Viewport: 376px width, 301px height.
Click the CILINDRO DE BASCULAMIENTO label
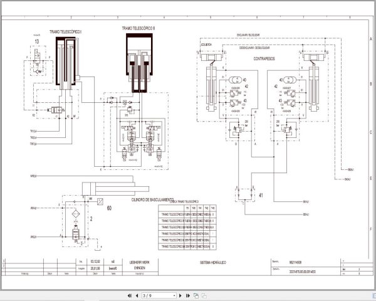click(x=152, y=199)
